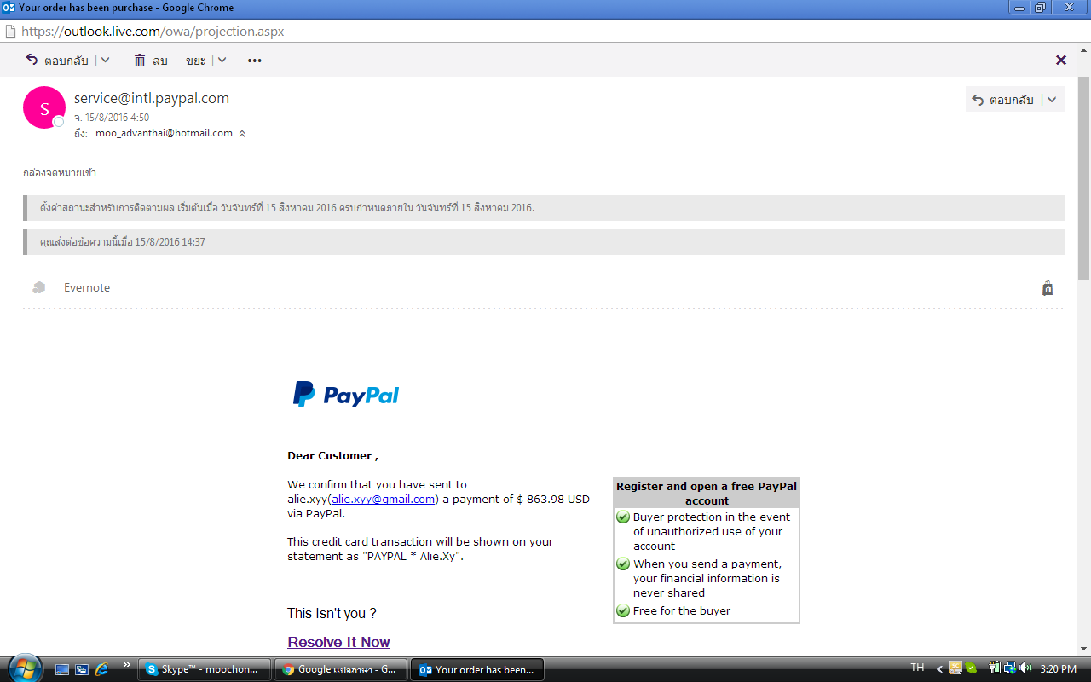Click the 3:20 PM taskbar clock
The width and height of the screenshot is (1091, 682).
(x=1058, y=669)
